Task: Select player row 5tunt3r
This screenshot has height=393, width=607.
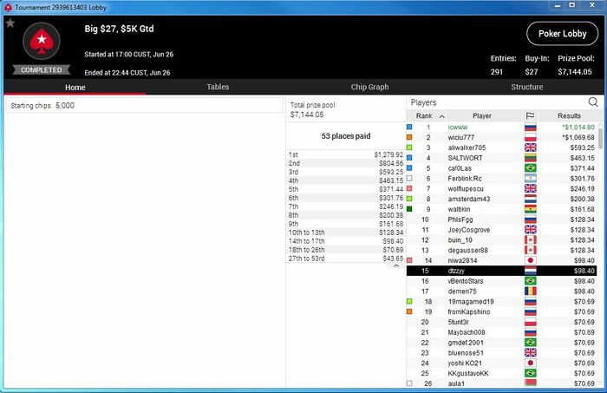Action: (x=501, y=322)
